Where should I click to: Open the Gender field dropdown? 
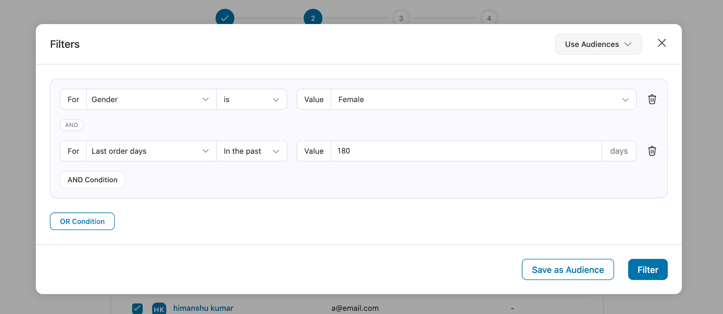pyautogui.click(x=151, y=99)
